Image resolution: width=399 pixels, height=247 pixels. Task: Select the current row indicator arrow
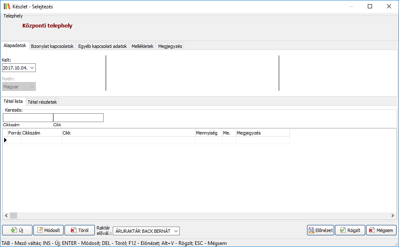[x=5, y=140]
